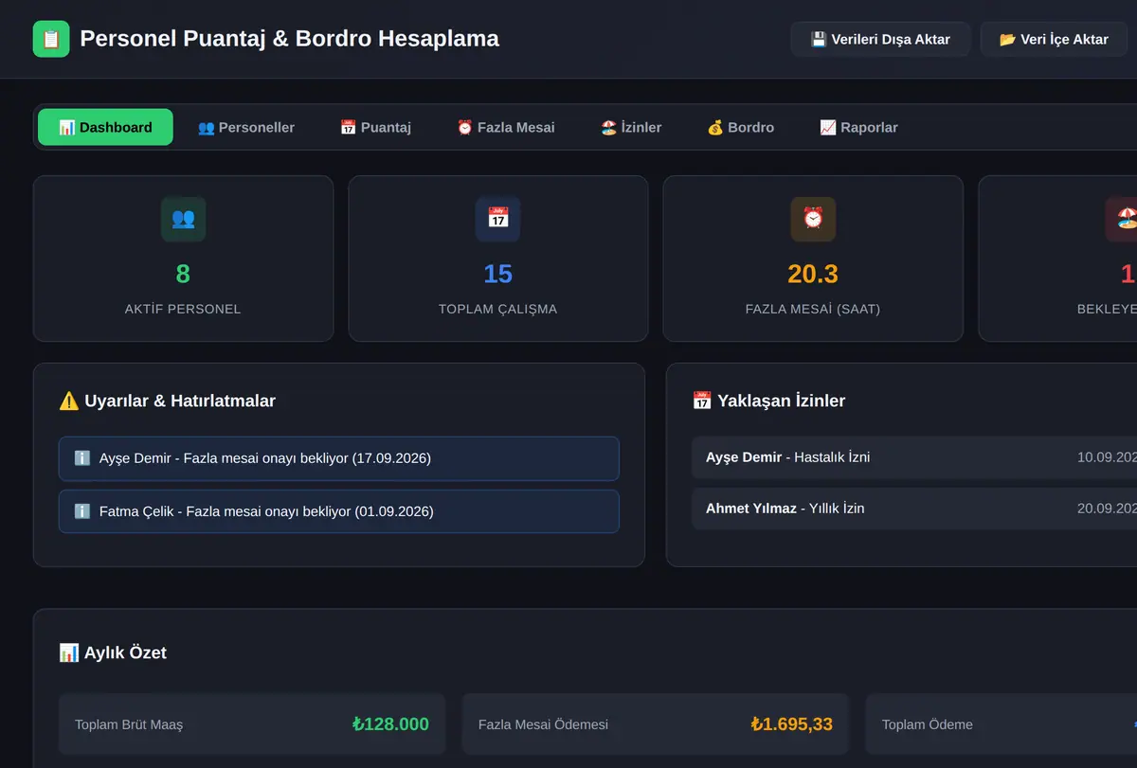Click the Fatma Çelik overtime approval alert
Screen dimensions: 1137x768
click(339, 511)
